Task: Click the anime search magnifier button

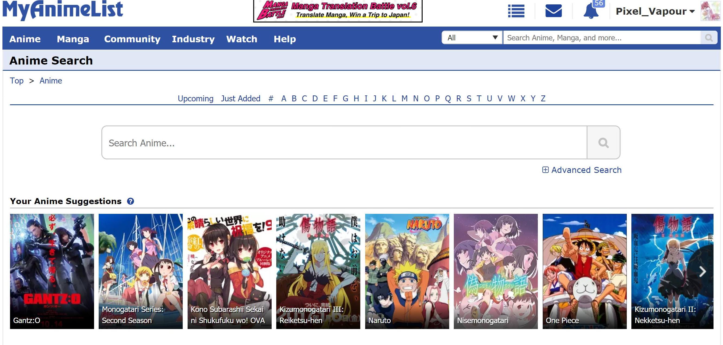Action: coord(603,143)
